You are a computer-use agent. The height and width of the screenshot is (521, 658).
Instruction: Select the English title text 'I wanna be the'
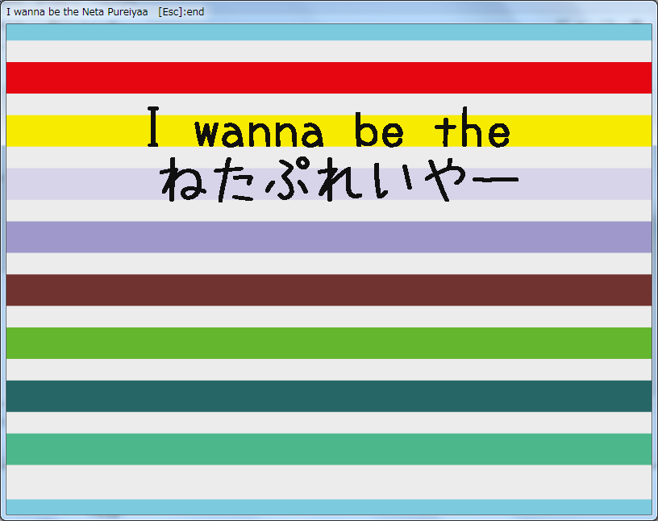pyautogui.click(x=328, y=131)
